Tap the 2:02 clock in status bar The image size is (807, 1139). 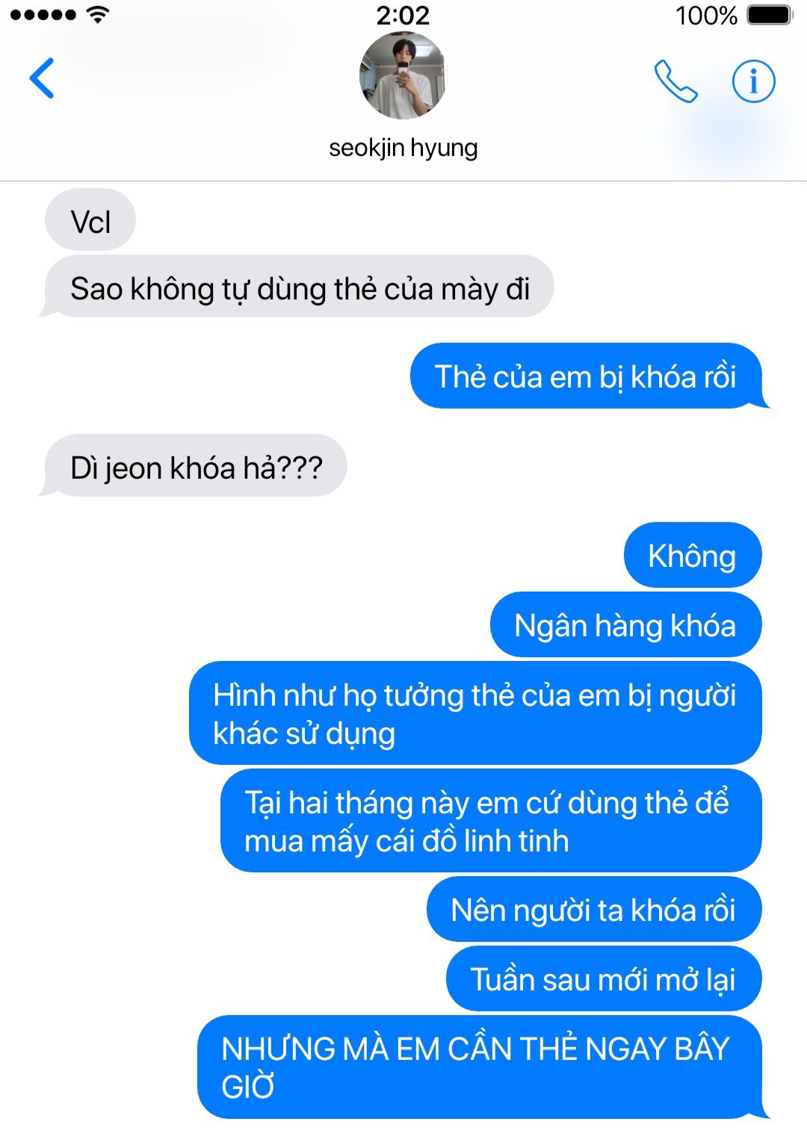pos(403,15)
